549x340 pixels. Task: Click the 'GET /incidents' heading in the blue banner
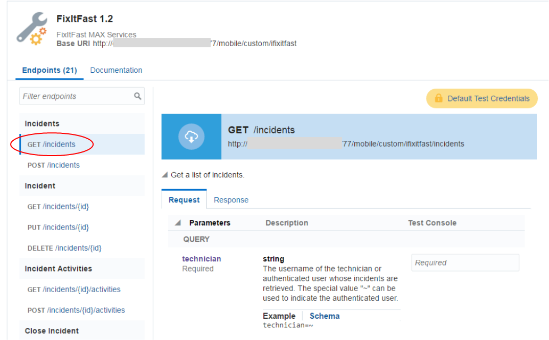261,130
